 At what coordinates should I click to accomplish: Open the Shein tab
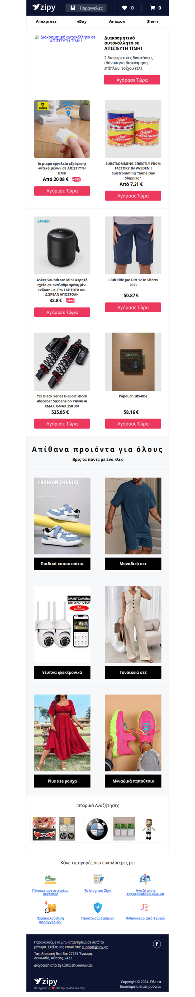click(153, 21)
